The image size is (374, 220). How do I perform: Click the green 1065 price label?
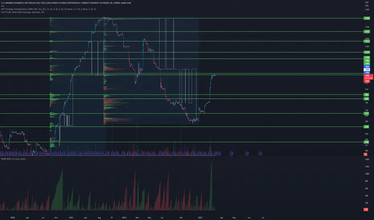click(367, 64)
